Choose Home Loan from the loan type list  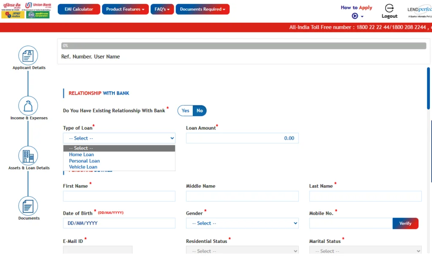pyautogui.click(x=81, y=155)
